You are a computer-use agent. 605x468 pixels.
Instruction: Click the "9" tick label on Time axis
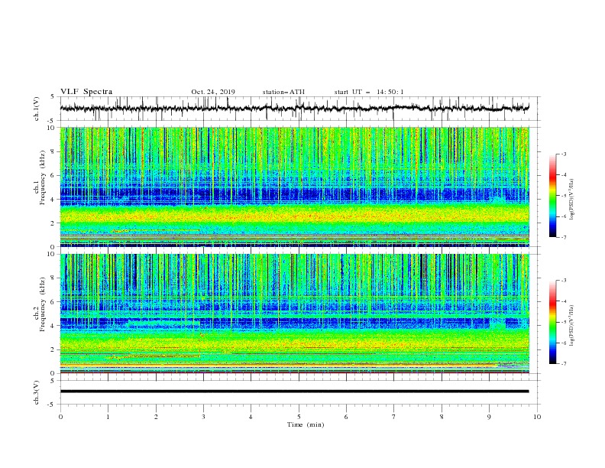tap(489, 417)
